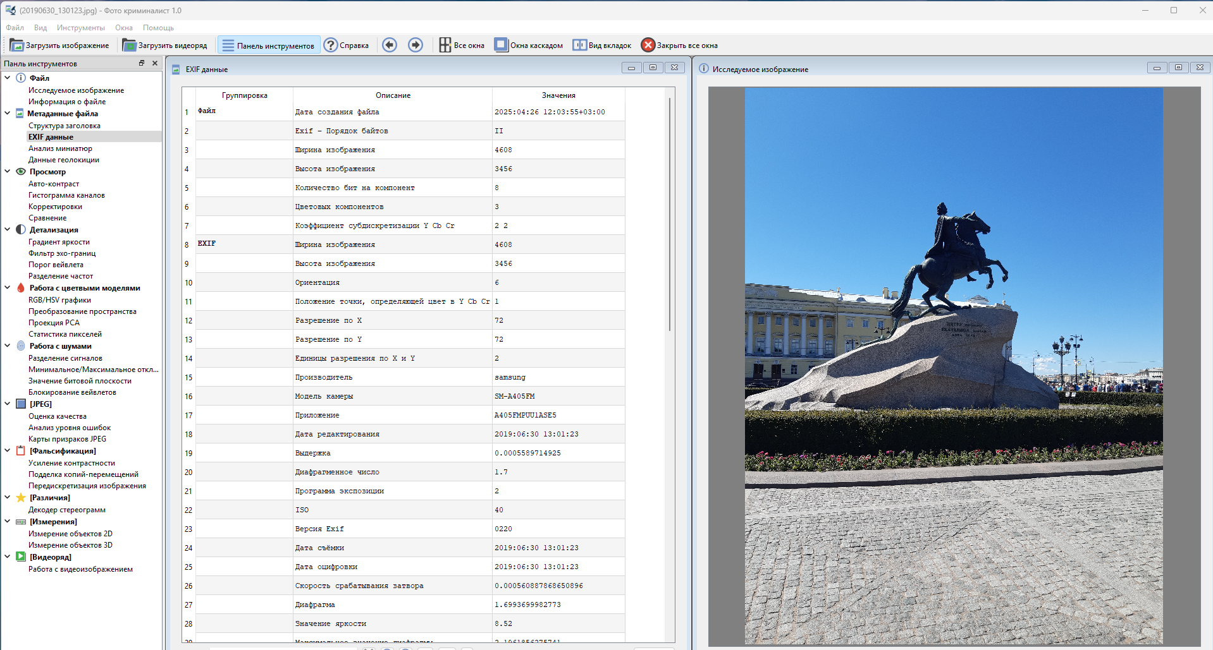
Task: Select the samsung manufacturer value cell
Action: 558,377
